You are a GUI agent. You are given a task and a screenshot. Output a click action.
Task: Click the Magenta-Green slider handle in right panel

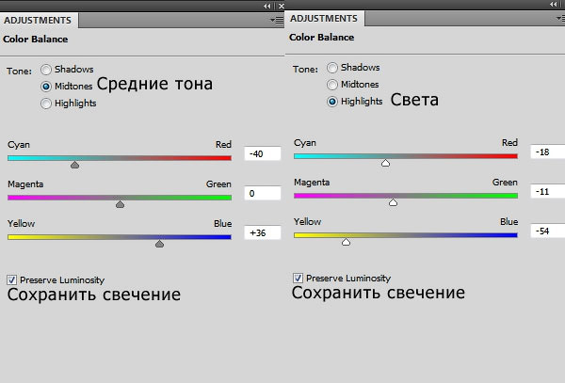click(393, 202)
